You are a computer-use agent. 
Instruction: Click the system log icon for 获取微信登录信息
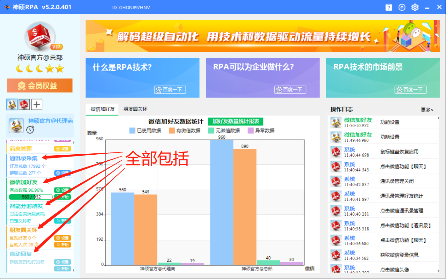(336, 255)
